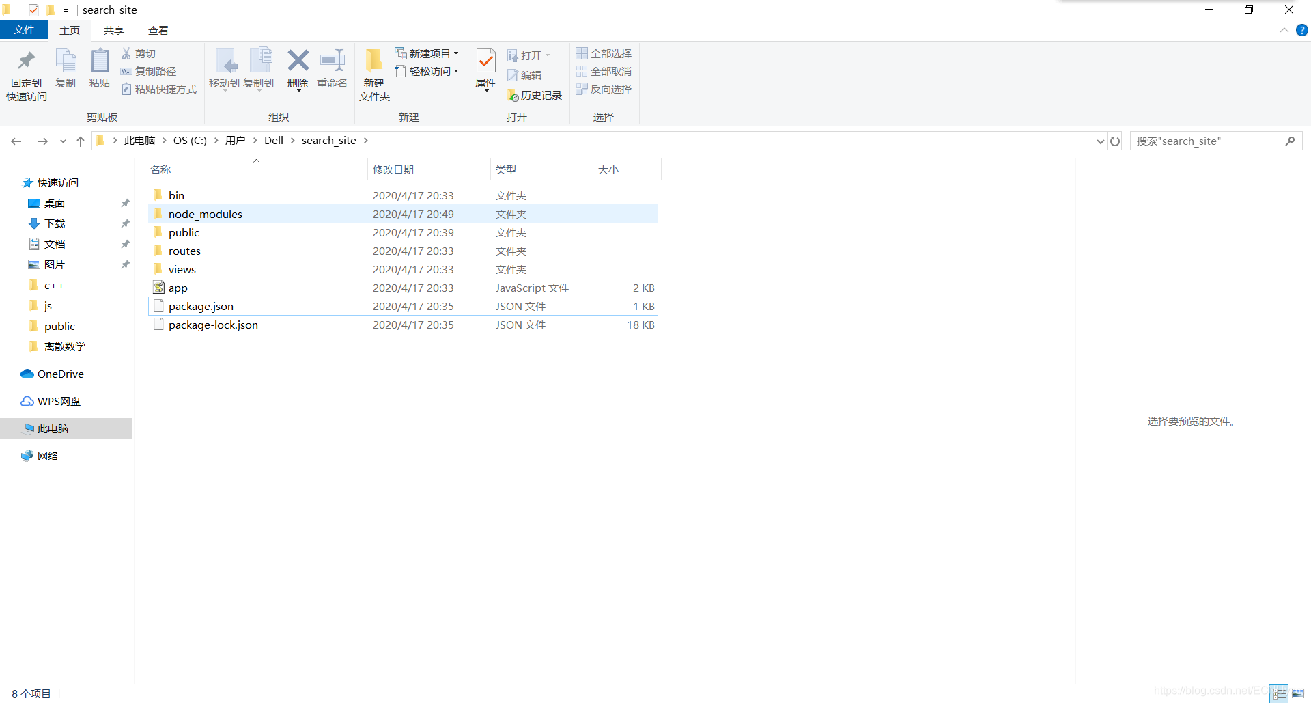The width and height of the screenshot is (1311, 703).
Task: Select the node_modules folder
Action: (403, 214)
